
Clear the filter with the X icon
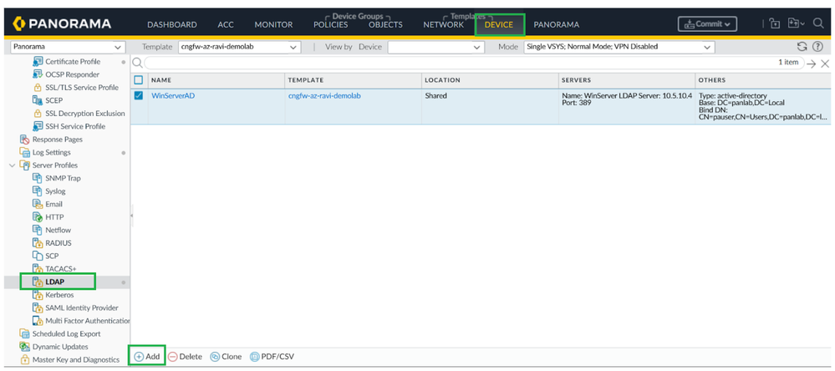click(825, 64)
